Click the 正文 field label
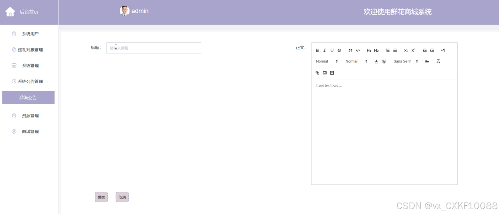The image size is (499, 214). click(300, 48)
